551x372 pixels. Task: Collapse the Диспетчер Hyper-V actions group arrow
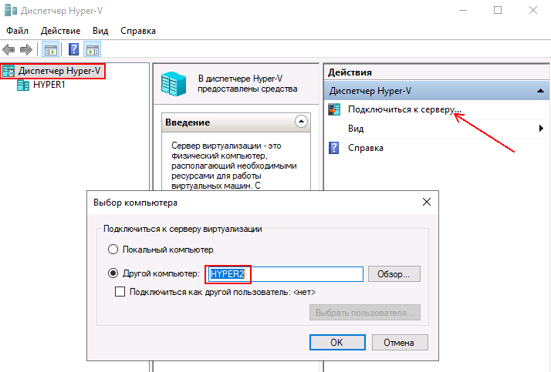(x=540, y=91)
